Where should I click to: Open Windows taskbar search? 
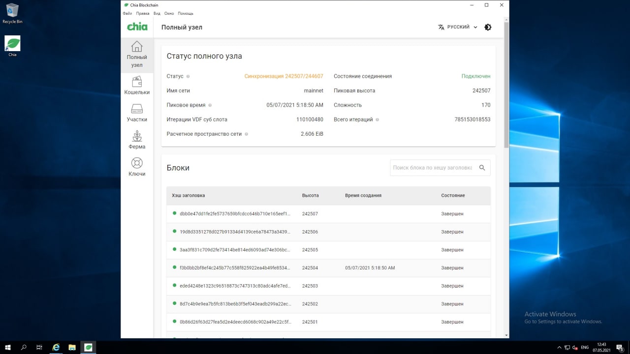click(24, 347)
